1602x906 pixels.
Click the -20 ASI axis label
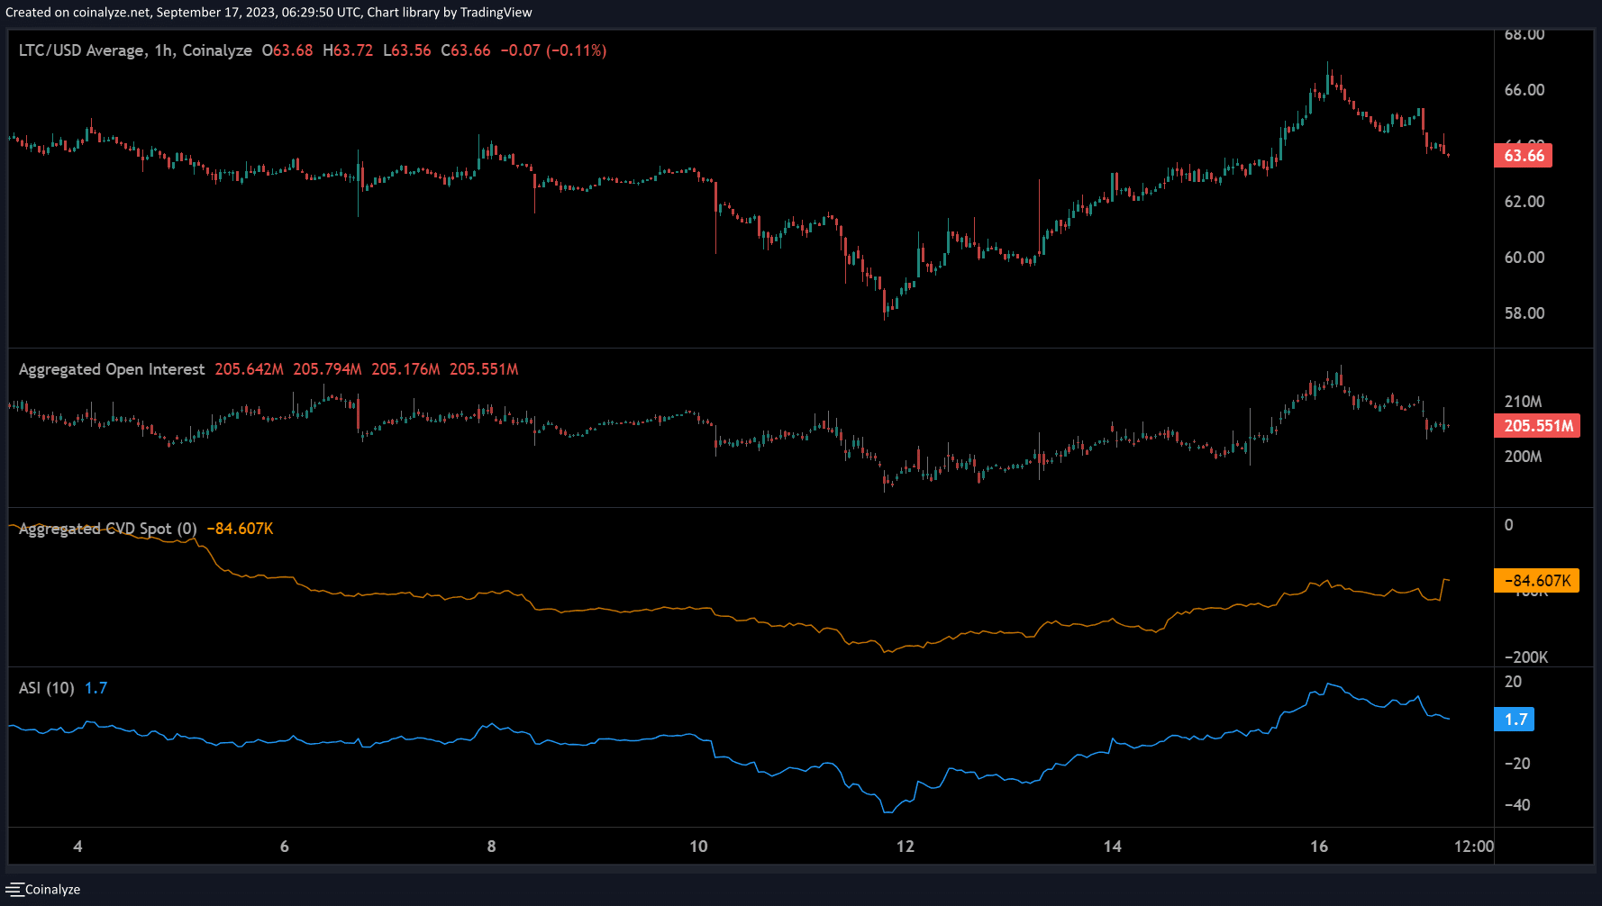tap(1517, 764)
